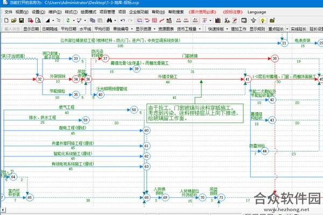Toggle the 重点延长 button
The width and height of the screenshot is (323, 215).
point(276,29)
